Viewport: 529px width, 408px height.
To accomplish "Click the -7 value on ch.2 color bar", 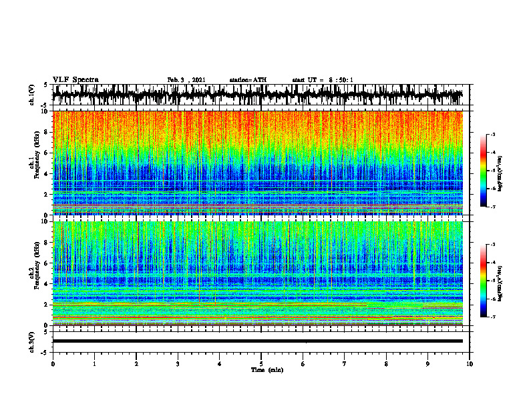I will (x=492, y=317).
